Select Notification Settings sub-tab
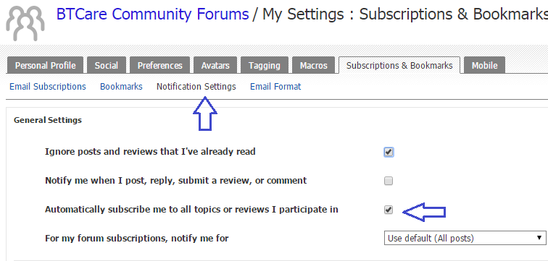This screenshot has width=548, height=261. tap(196, 87)
